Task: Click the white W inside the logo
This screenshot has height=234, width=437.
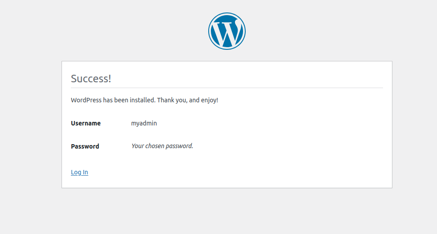Action: pos(227,32)
